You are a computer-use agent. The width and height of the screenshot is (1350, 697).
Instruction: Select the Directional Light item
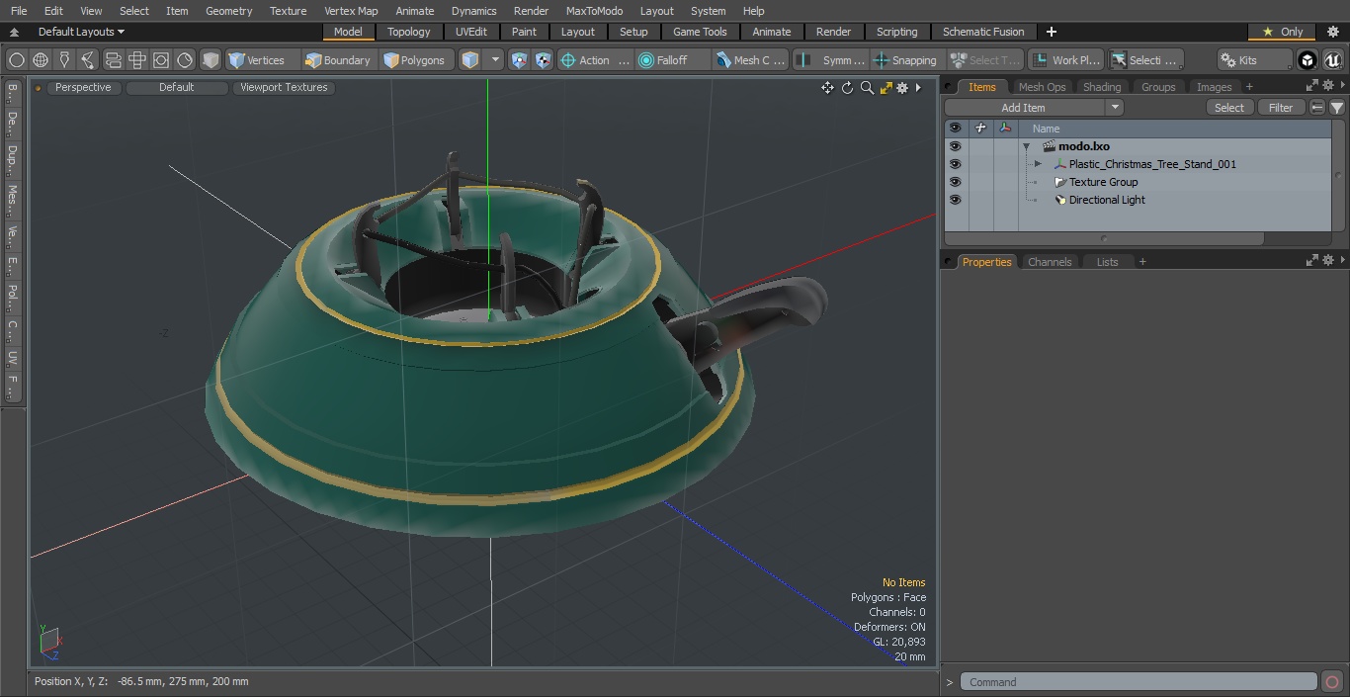coord(1107,200)
